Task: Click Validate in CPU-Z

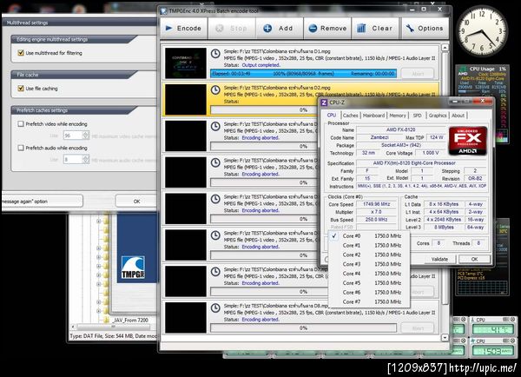Action: tap(439, 259)
